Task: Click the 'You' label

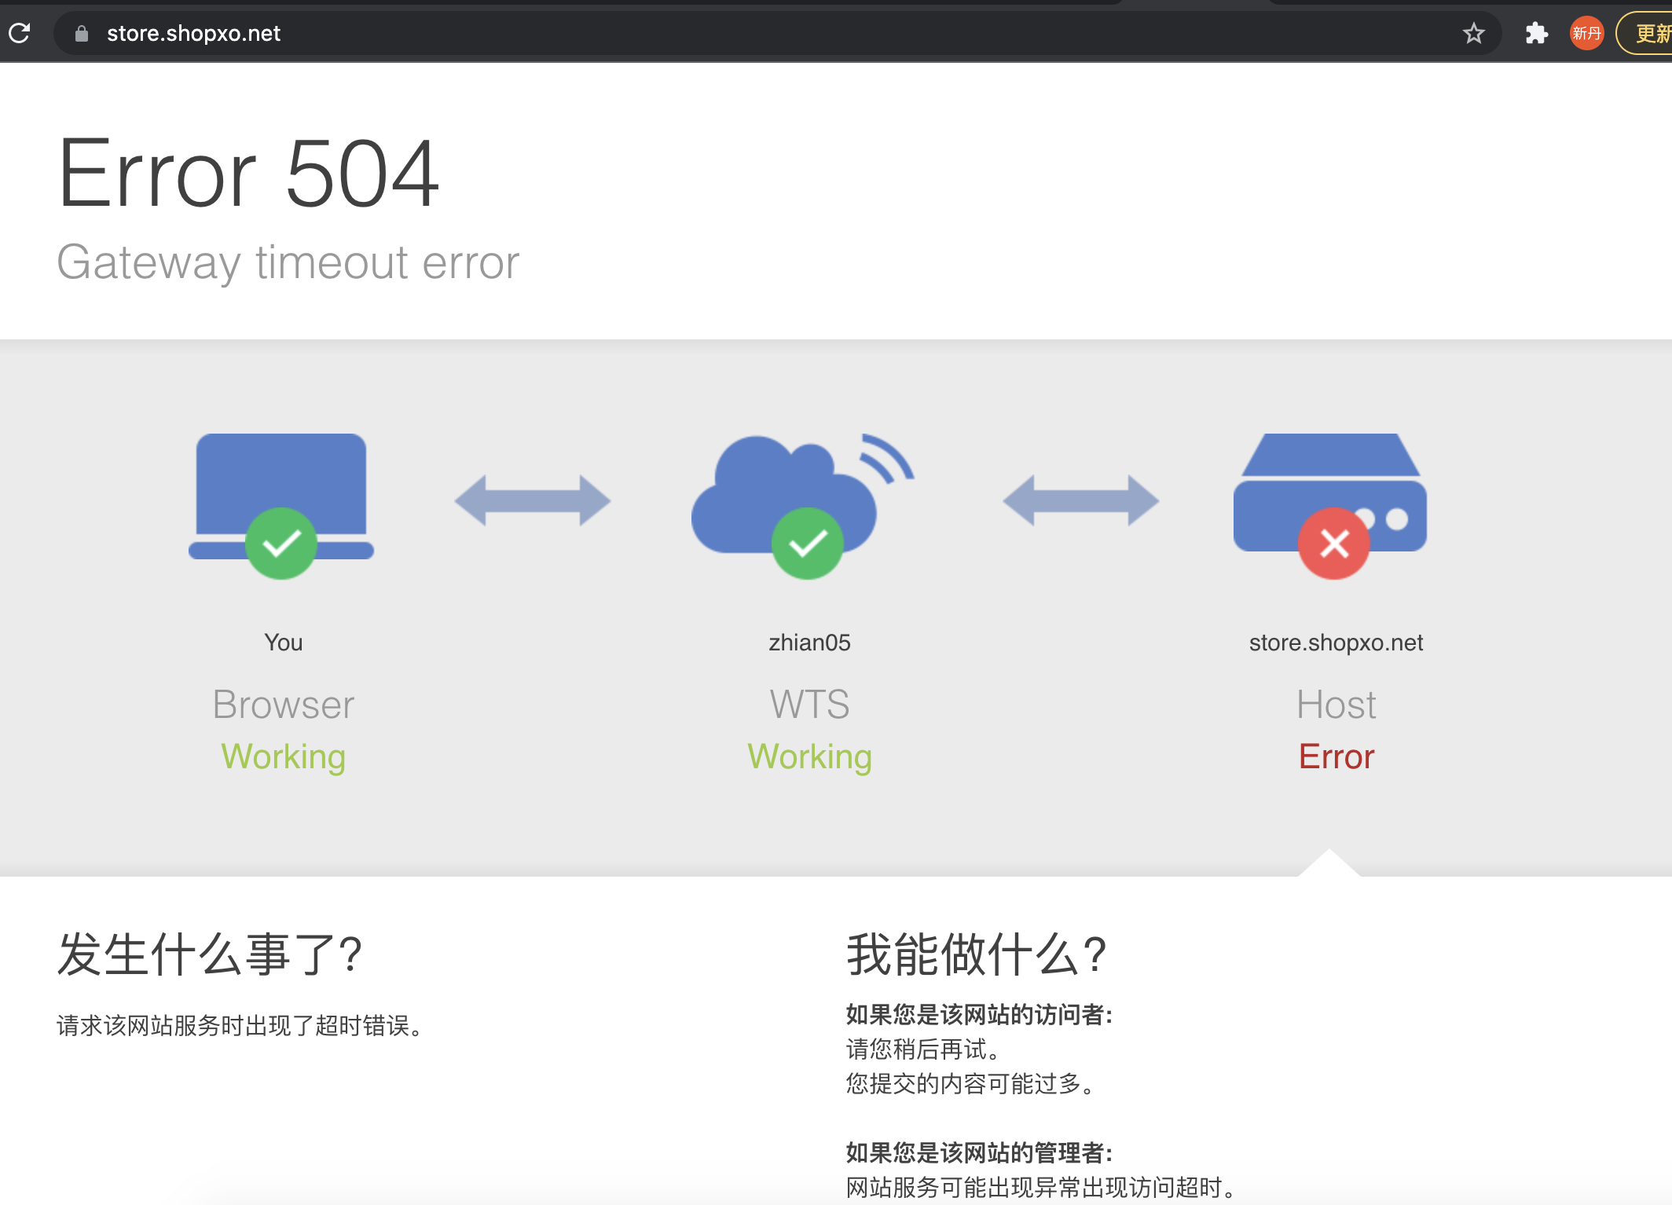Action: coord(283,643)
